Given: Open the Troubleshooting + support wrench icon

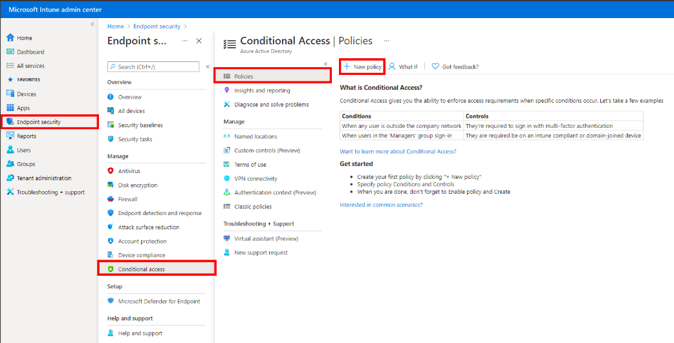Looking at the screenshot, I should pyautogui.click(x=10, y=192).
